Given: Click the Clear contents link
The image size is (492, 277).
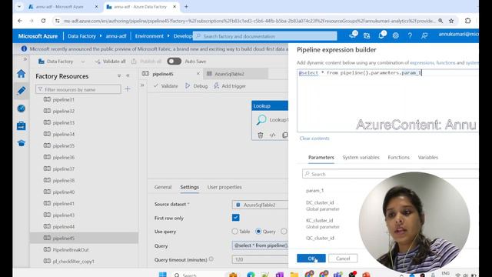Looking at the screenshot, I should click(x=314, y=138).
